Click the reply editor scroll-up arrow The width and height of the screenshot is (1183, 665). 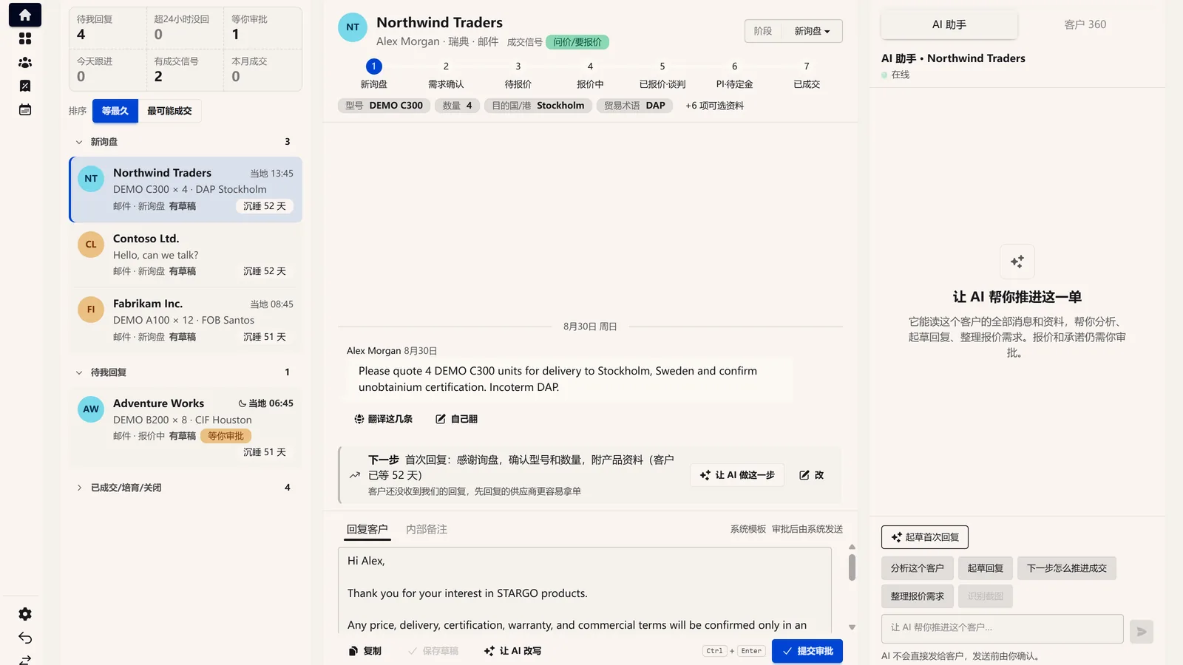pos(852,547)
